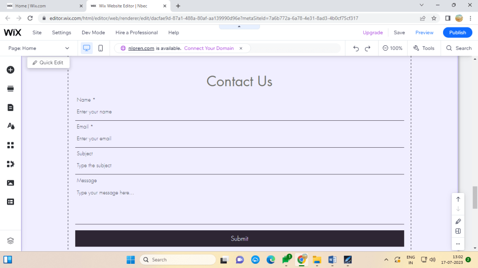Click the Publish button

(457, 33)
